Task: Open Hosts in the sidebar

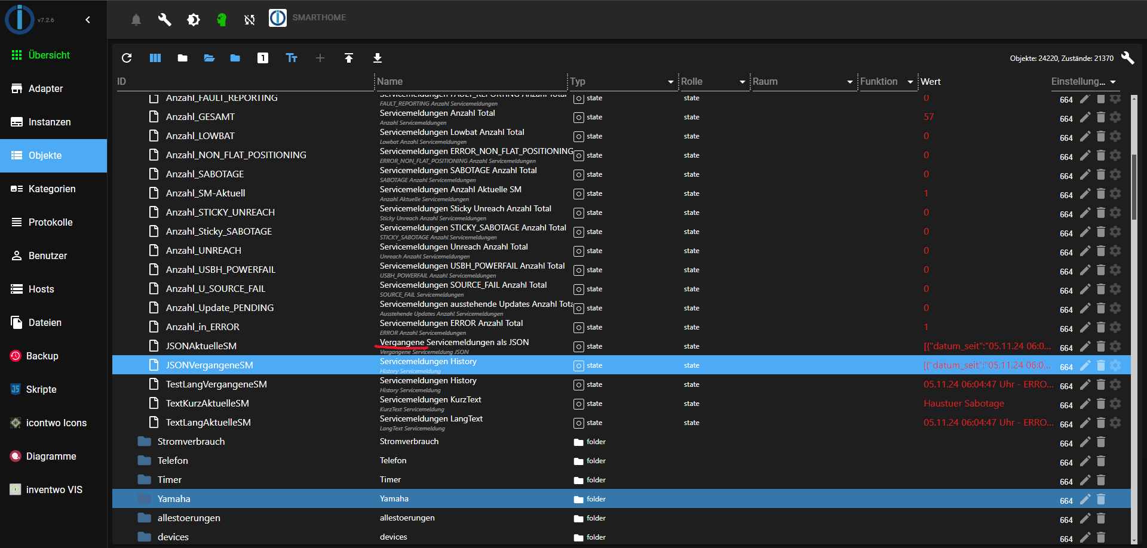Action: pos(53,289)
